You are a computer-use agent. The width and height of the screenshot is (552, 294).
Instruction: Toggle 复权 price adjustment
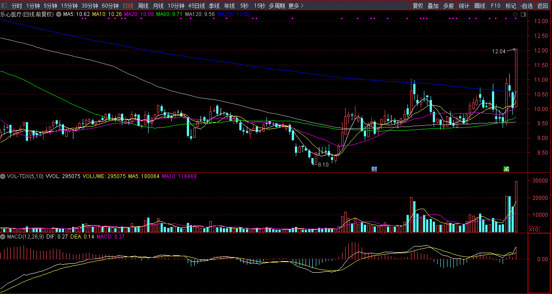418,6
